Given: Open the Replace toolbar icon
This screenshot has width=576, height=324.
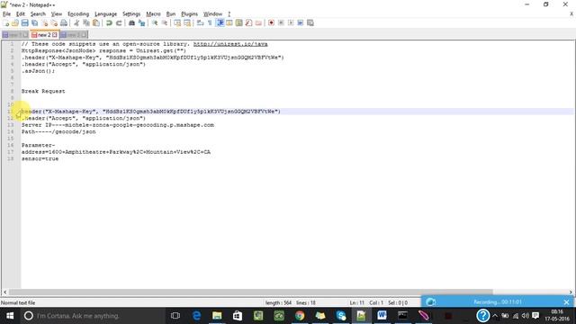Looking at the screenshot, I should click(x=141, y=22).
